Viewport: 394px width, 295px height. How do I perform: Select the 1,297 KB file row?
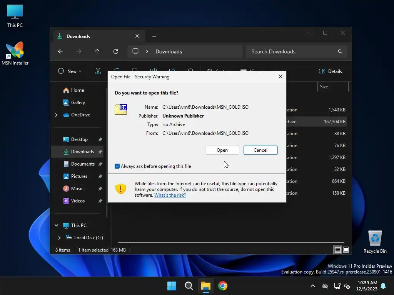tap(317, 157)
